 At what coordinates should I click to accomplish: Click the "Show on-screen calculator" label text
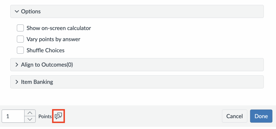[x=59, y=28]
